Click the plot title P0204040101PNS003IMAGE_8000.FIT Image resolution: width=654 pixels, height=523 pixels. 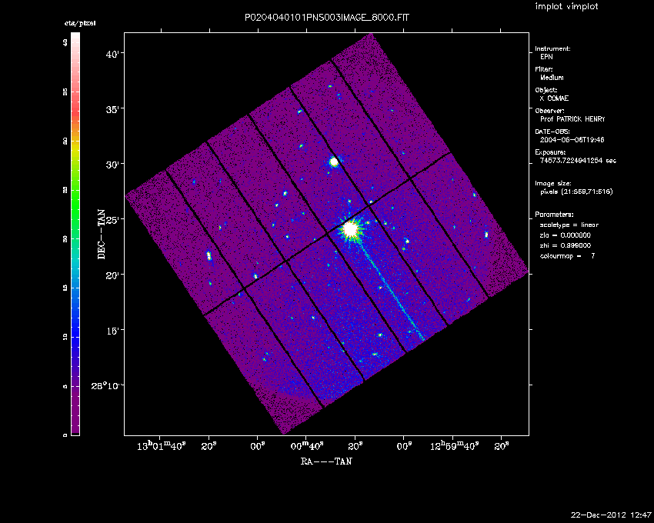click(x=326, y=18)
